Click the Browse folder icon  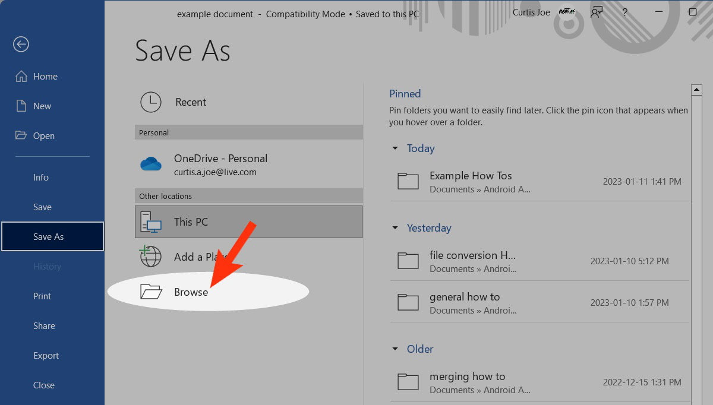151,292
